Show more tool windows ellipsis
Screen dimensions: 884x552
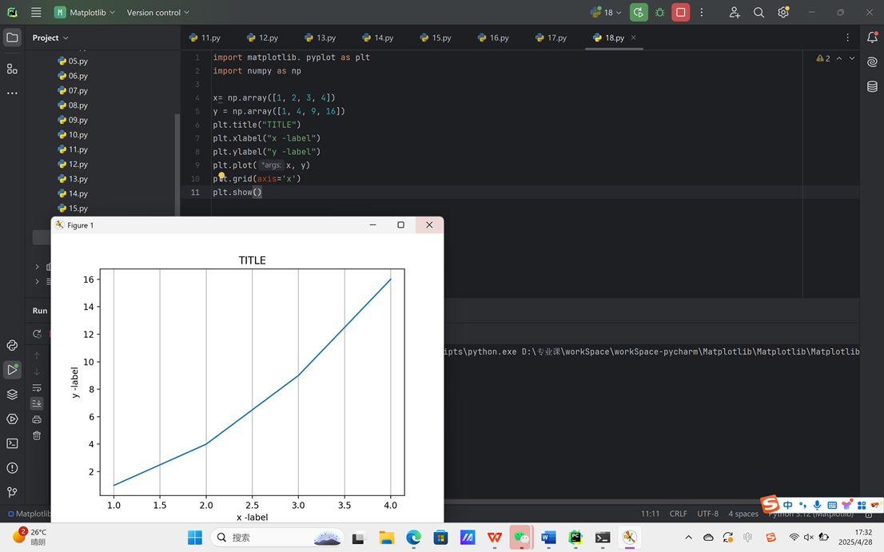(x=12, y=93)
